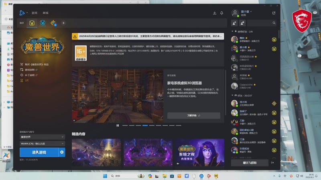Click the Battle.net taskbar icon

pyautogui.click(x=201, y=176)
